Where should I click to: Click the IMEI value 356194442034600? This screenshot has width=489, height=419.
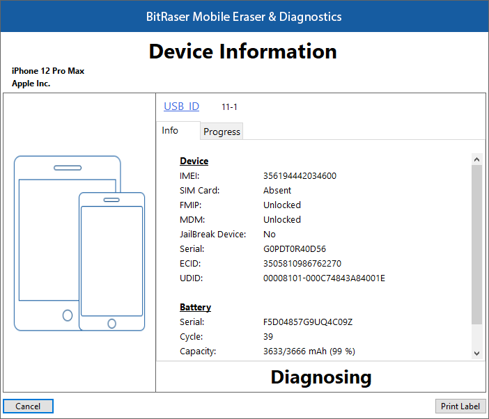pyautogui.click(x=300, y=176)
